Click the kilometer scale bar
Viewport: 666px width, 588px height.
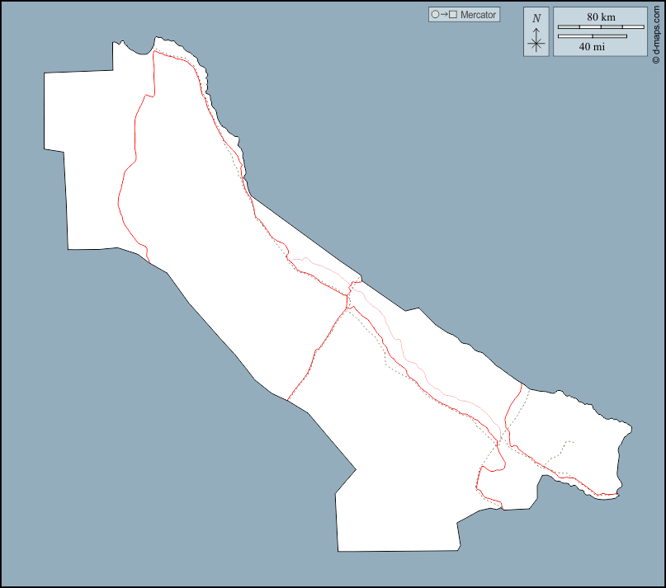(x=601, y=27)
